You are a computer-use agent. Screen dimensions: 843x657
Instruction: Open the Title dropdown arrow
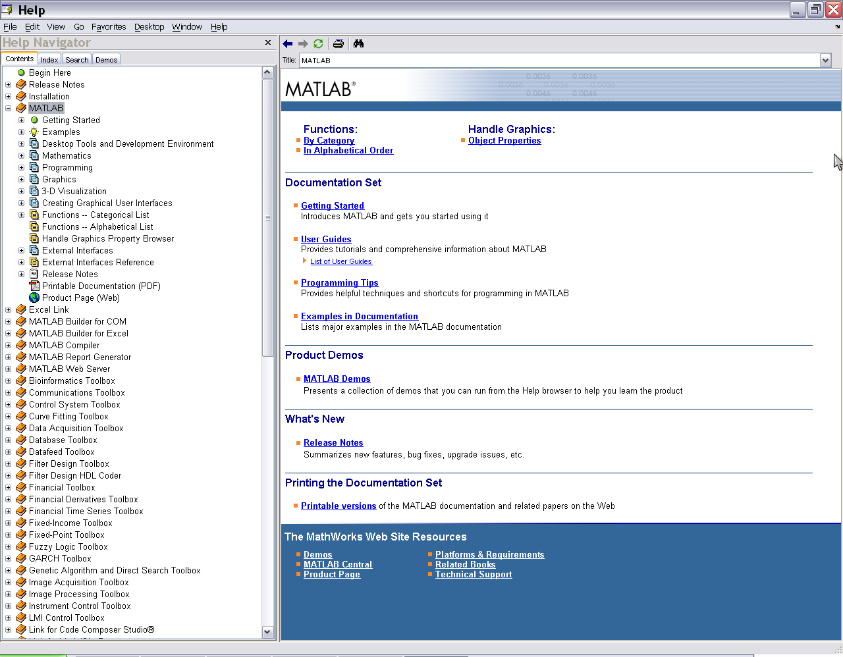[x=826, y=61]
